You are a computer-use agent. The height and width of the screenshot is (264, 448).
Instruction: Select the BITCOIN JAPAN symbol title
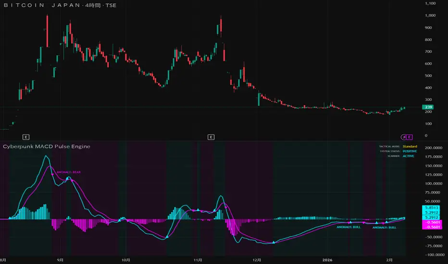(x=42, y=5)
